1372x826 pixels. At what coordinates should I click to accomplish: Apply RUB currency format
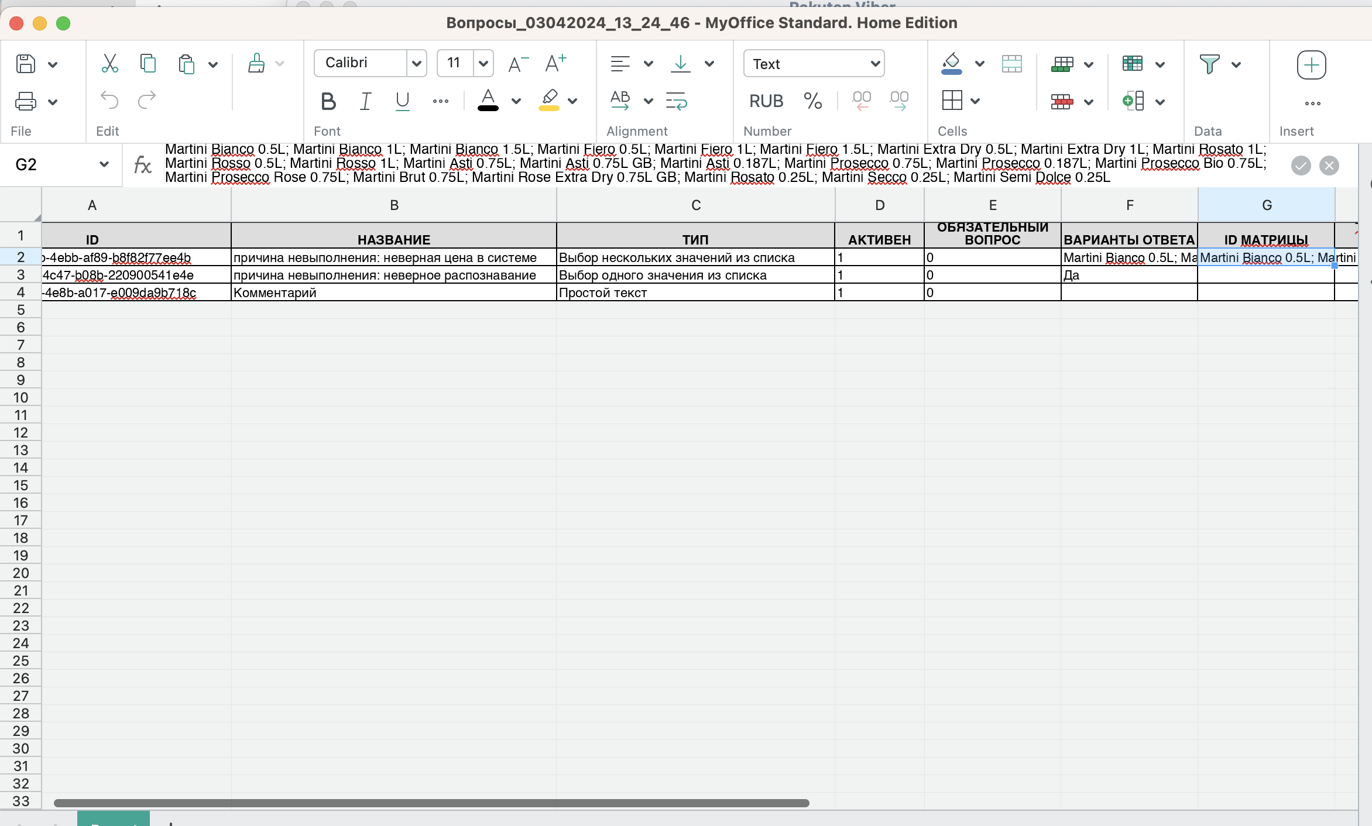coord(766,101)
